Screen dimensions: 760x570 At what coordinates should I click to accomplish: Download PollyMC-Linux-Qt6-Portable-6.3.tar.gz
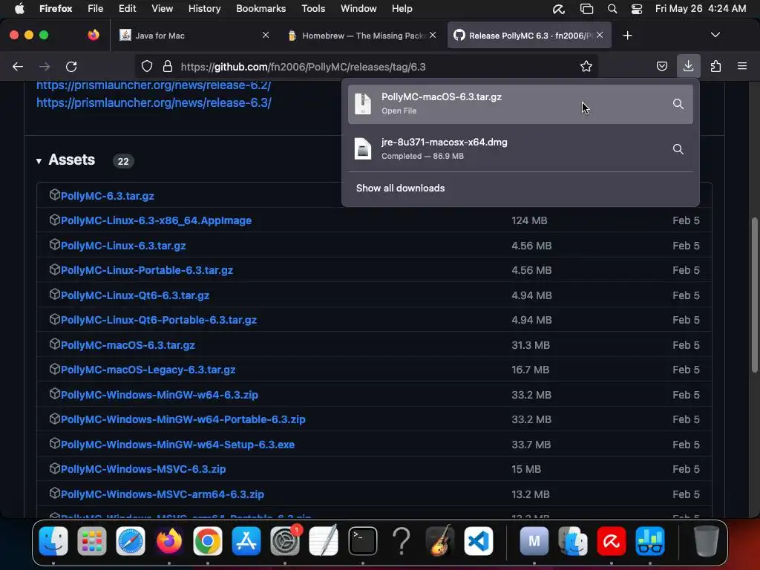coord(159,321)
